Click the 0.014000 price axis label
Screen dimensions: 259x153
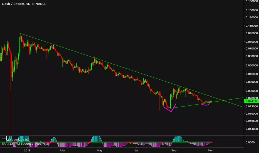(251, 129)
